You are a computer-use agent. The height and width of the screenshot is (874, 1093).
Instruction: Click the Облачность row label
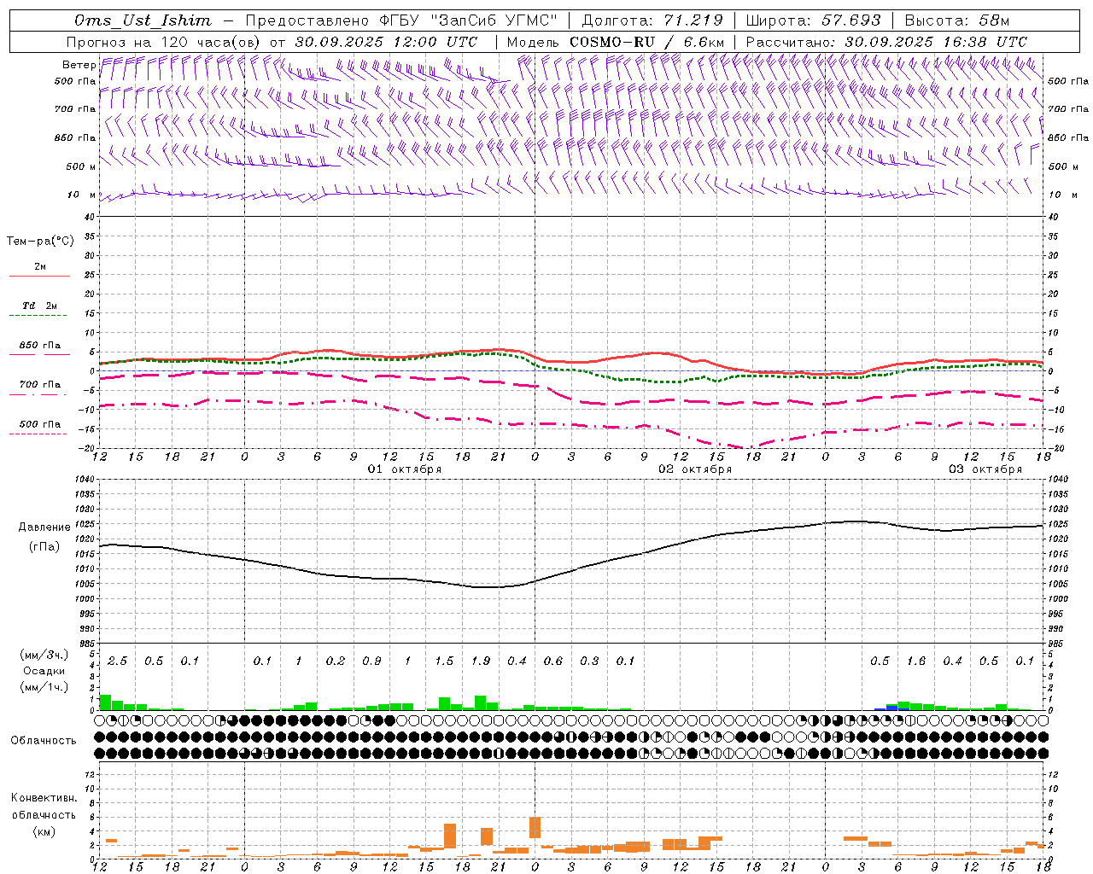[44, 741]
